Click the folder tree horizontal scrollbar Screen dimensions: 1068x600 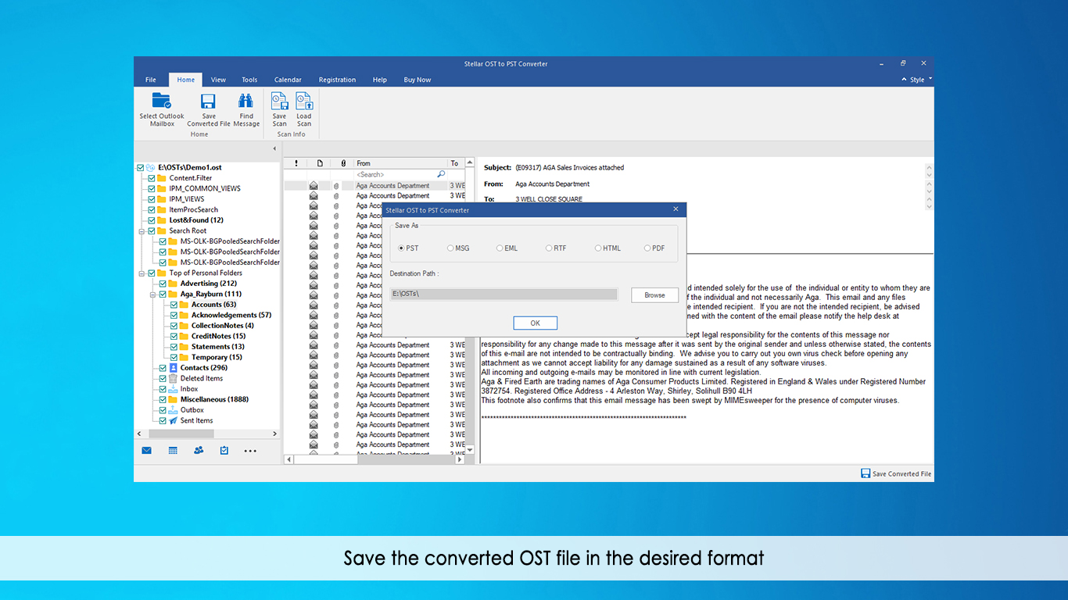(208, 434)
